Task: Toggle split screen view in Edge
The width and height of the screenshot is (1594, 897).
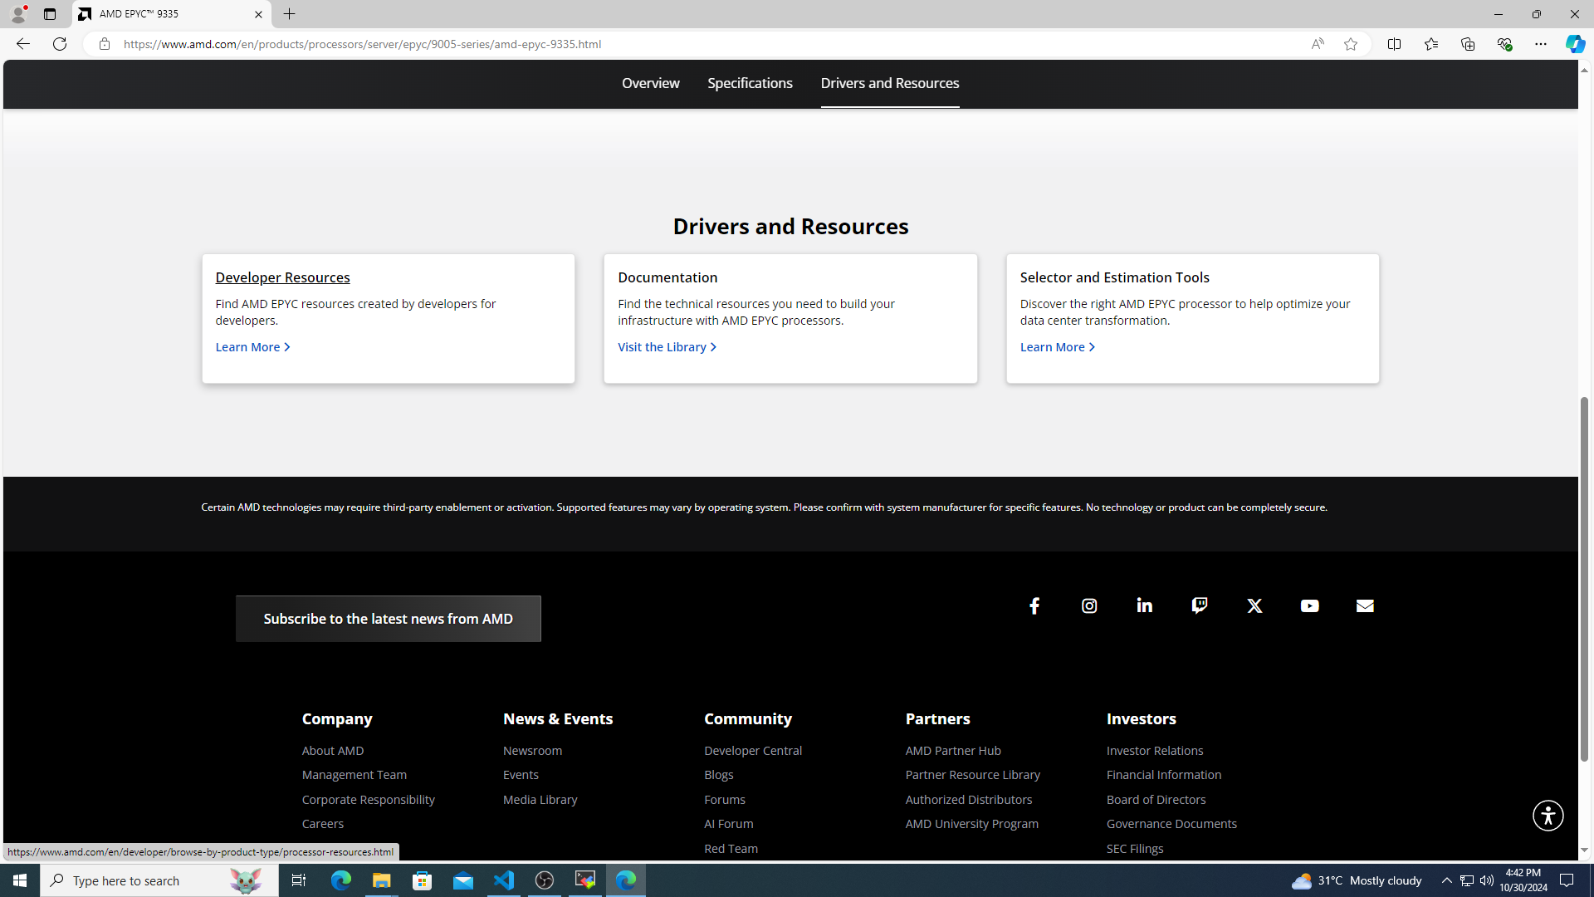Action: pyautogui.click(x=1394, y=44)
